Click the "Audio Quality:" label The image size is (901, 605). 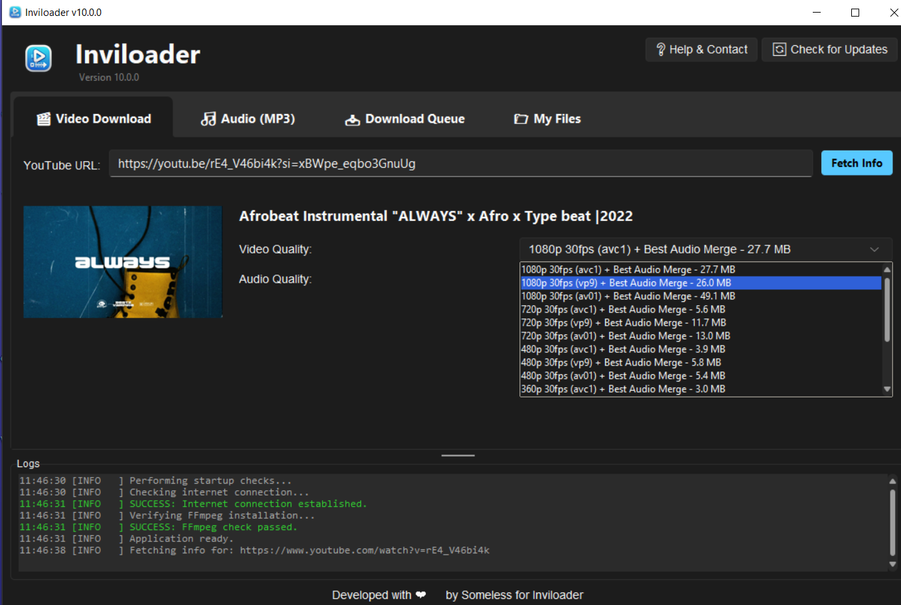[x=275, y=279]
